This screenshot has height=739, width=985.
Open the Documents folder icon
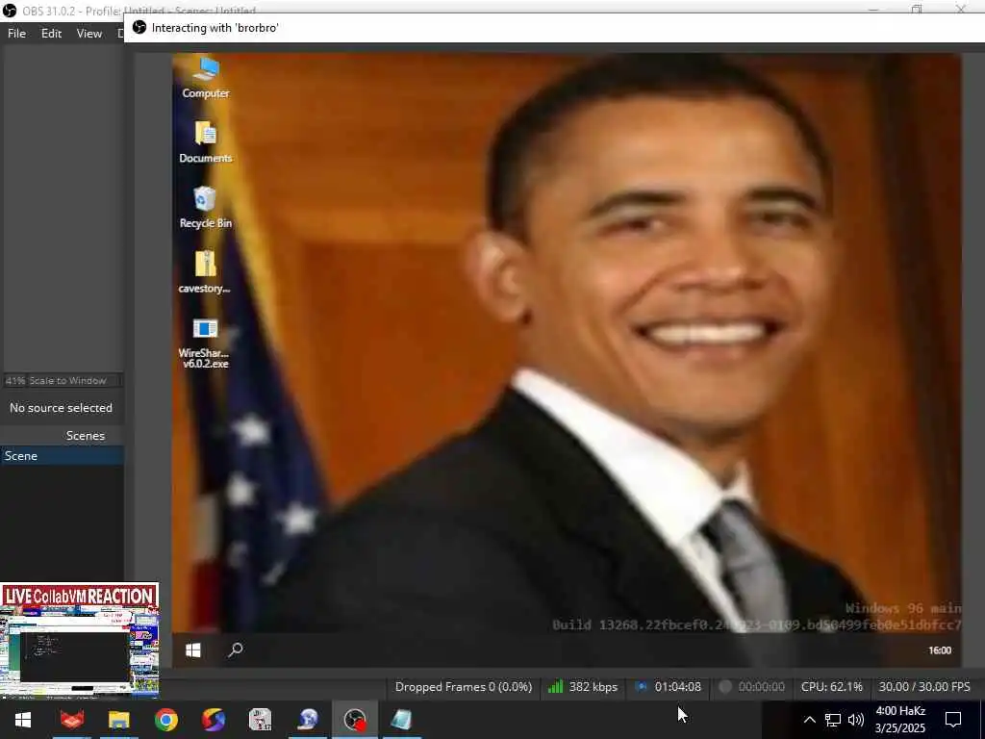click(x=206, y=142)
